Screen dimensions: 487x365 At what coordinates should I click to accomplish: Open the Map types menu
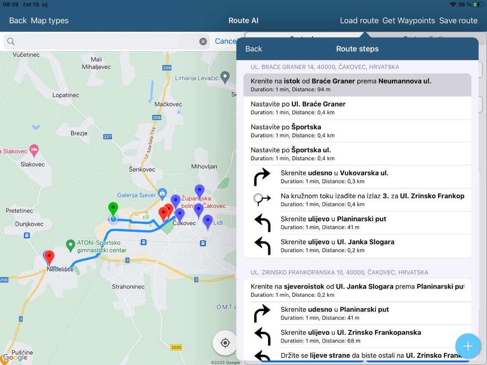(50, 20)
